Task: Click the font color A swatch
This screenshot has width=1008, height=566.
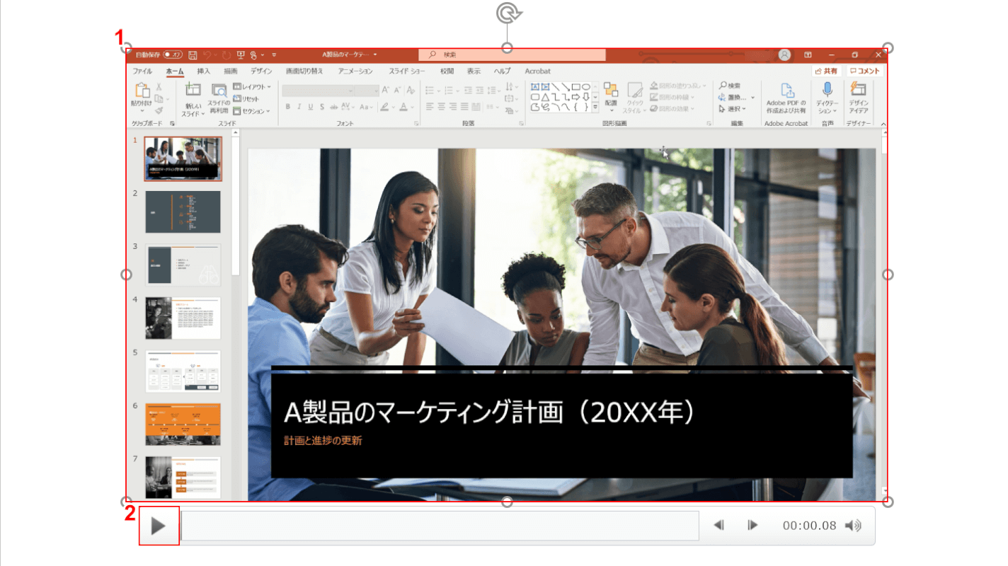Action: click(x=403, y=107)
